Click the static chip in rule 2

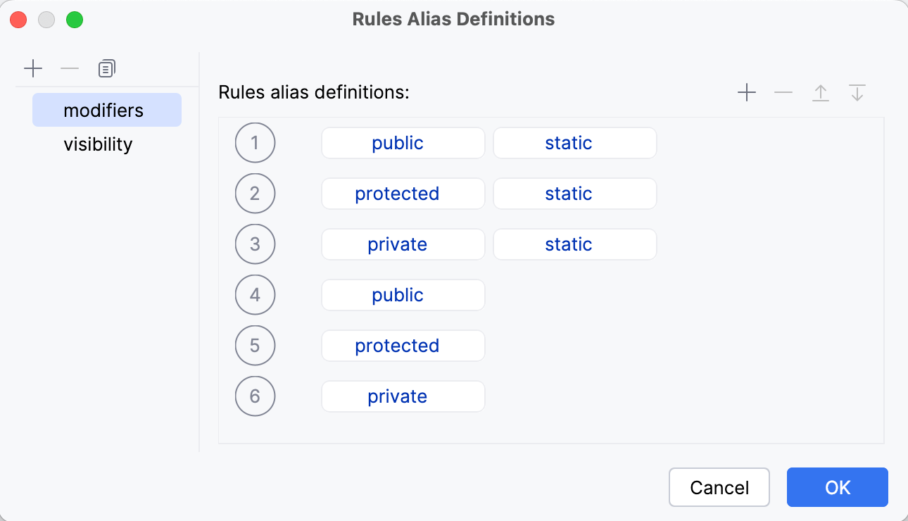(x=574, y=193)
